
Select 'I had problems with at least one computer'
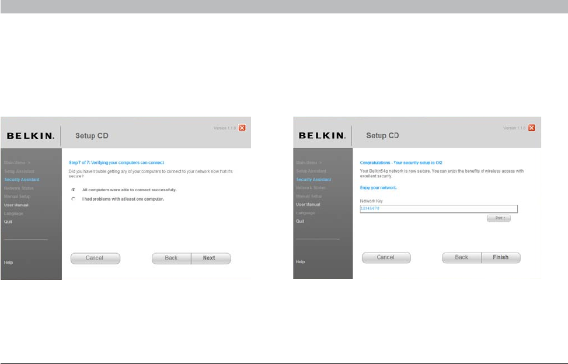pos(74,199)
